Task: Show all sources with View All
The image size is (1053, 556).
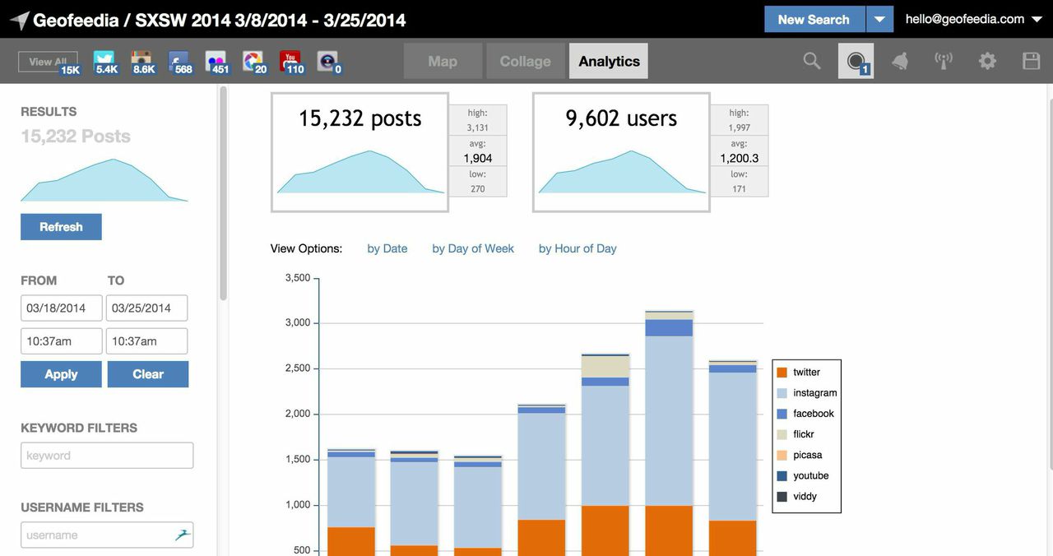Action: (x=48, y=62)
